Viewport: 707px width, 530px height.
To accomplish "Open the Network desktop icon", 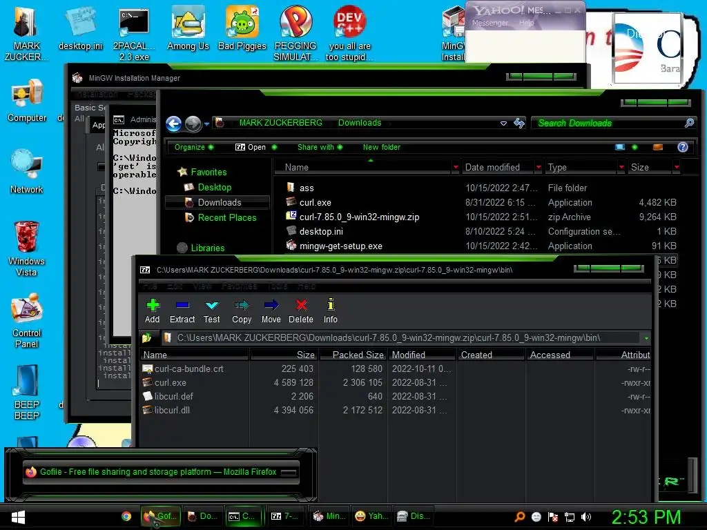I will 27,171.
